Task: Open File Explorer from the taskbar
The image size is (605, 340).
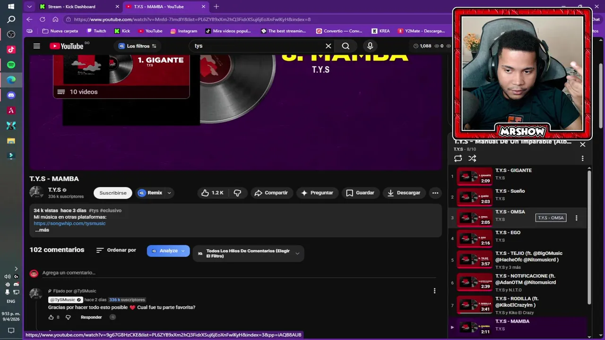Action: point(11,141)
